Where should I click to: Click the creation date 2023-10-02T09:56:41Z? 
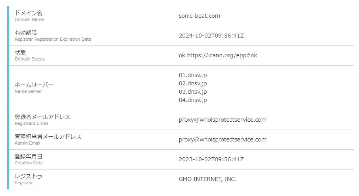[x=211, y=159]
